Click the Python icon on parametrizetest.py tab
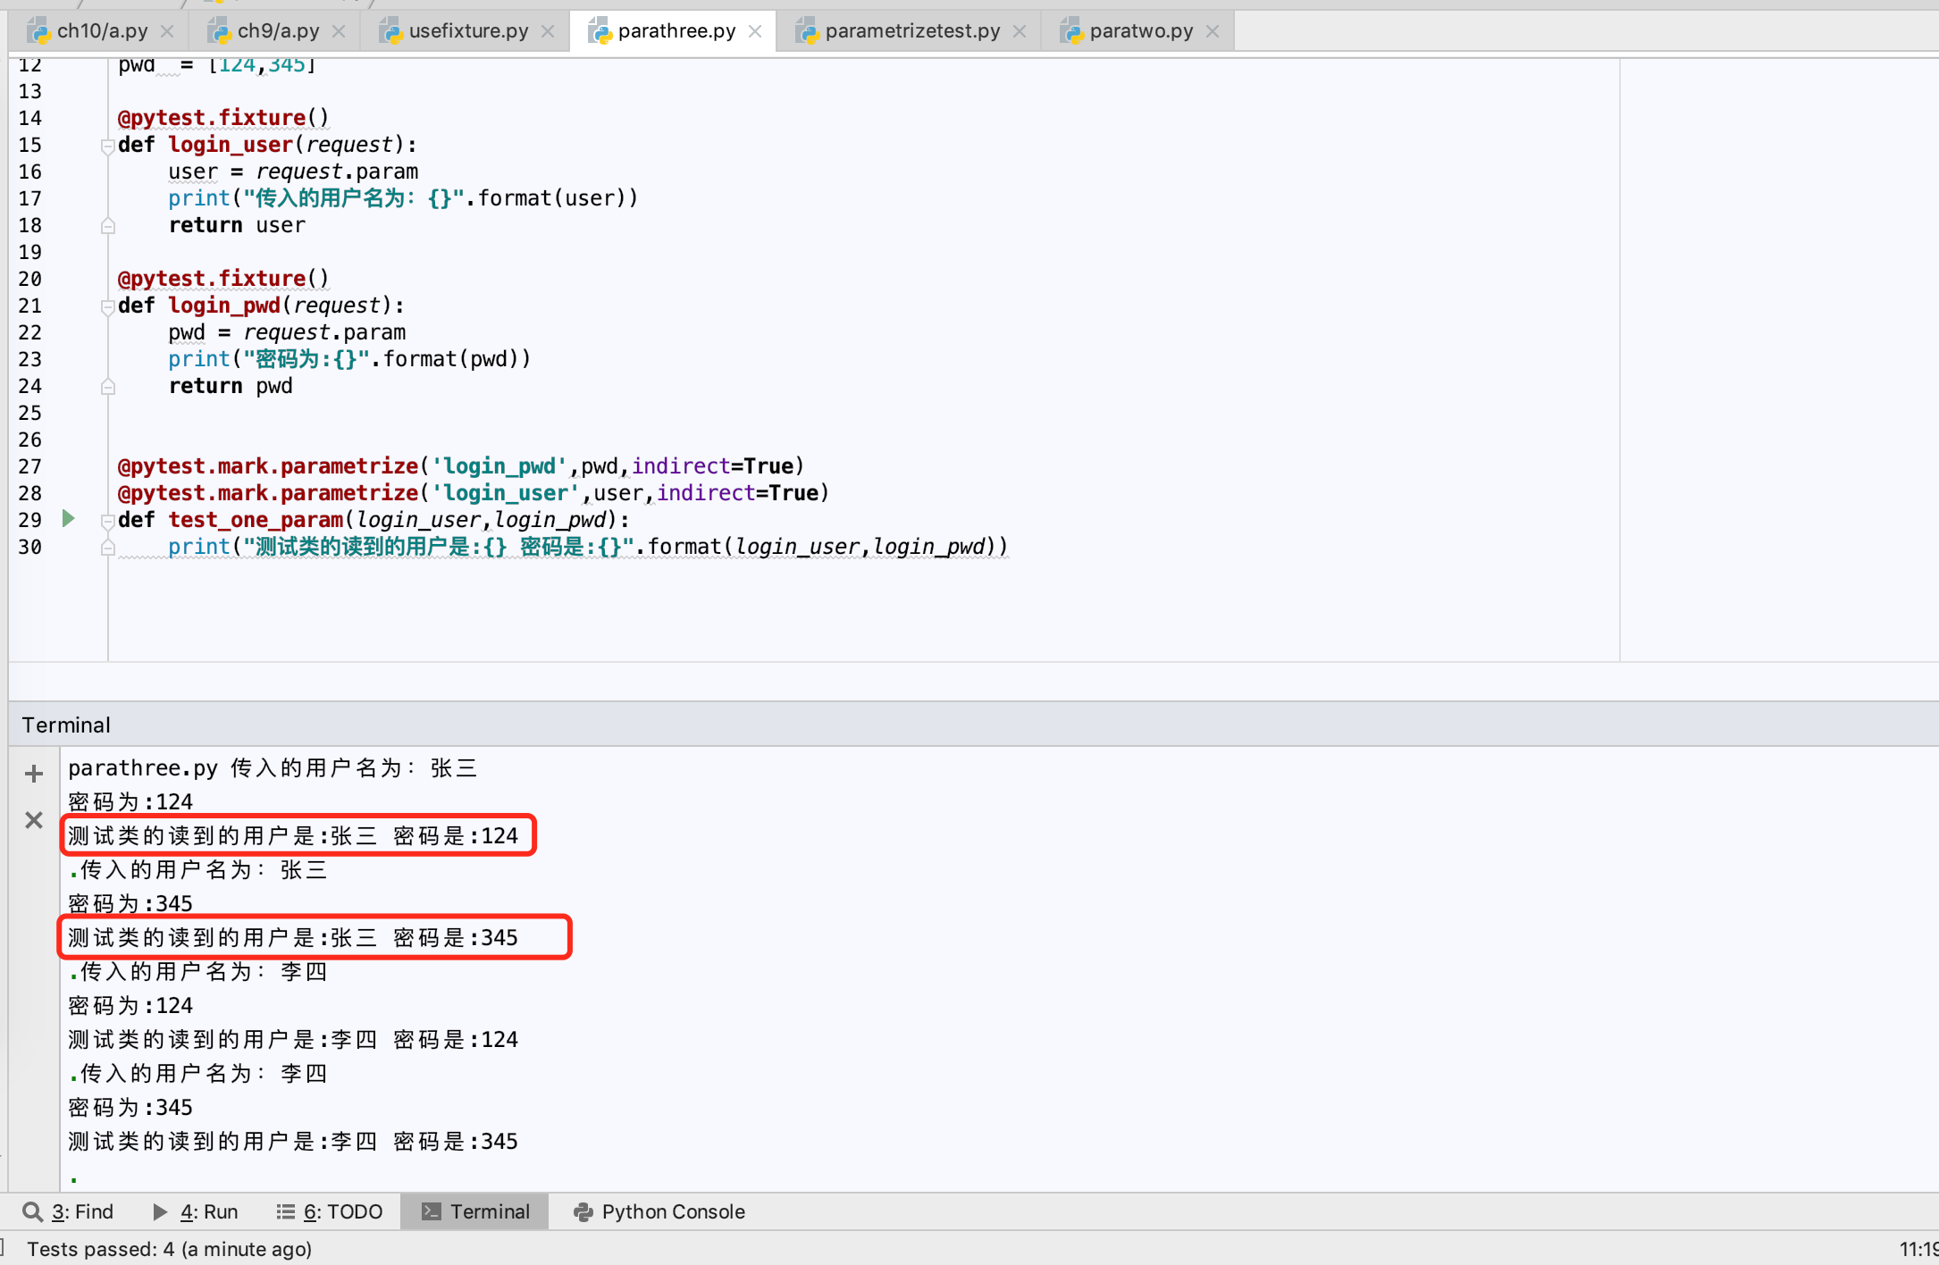1939x1265 pixels. 809,30
